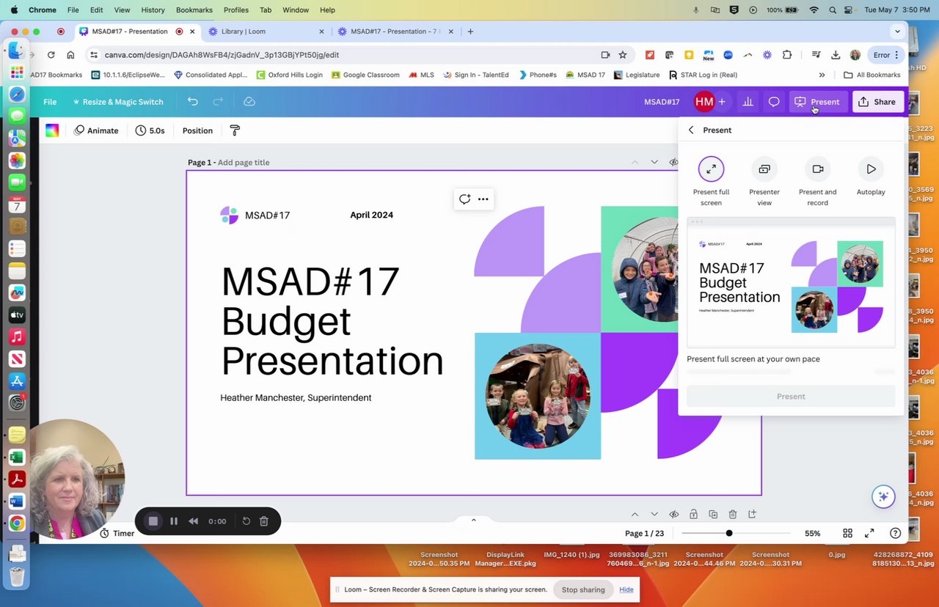The height and width of the screenshot is (607, 939).
Task: Open Resize & Magic Switch
Action: 118,102
